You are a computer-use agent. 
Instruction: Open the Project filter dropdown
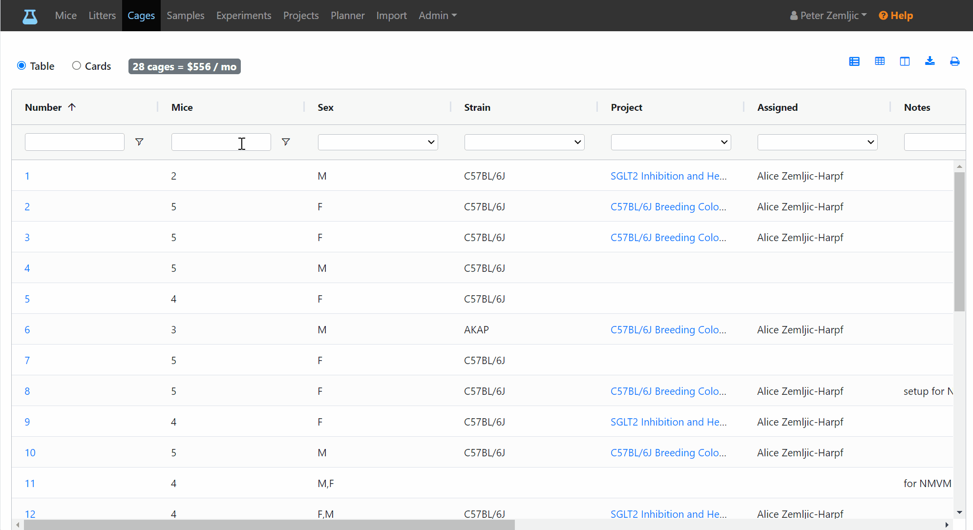[x=671, y=142]
